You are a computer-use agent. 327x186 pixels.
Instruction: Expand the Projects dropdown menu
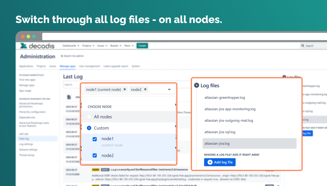[x=88, y=46]
